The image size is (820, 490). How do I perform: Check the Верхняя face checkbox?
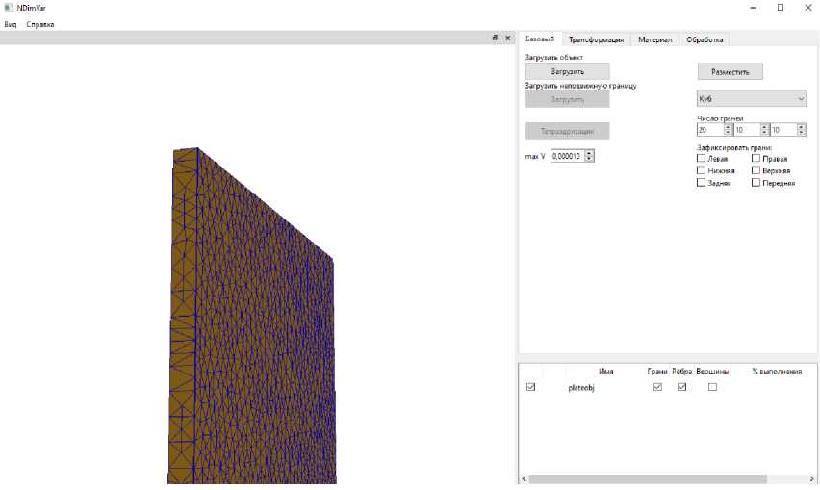[x=756, y=170]
